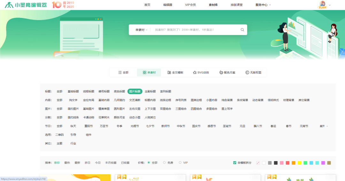Viewport: 345px width, 181px height.
Task: Switch to the 全文模板 tab
Action: 175,72
